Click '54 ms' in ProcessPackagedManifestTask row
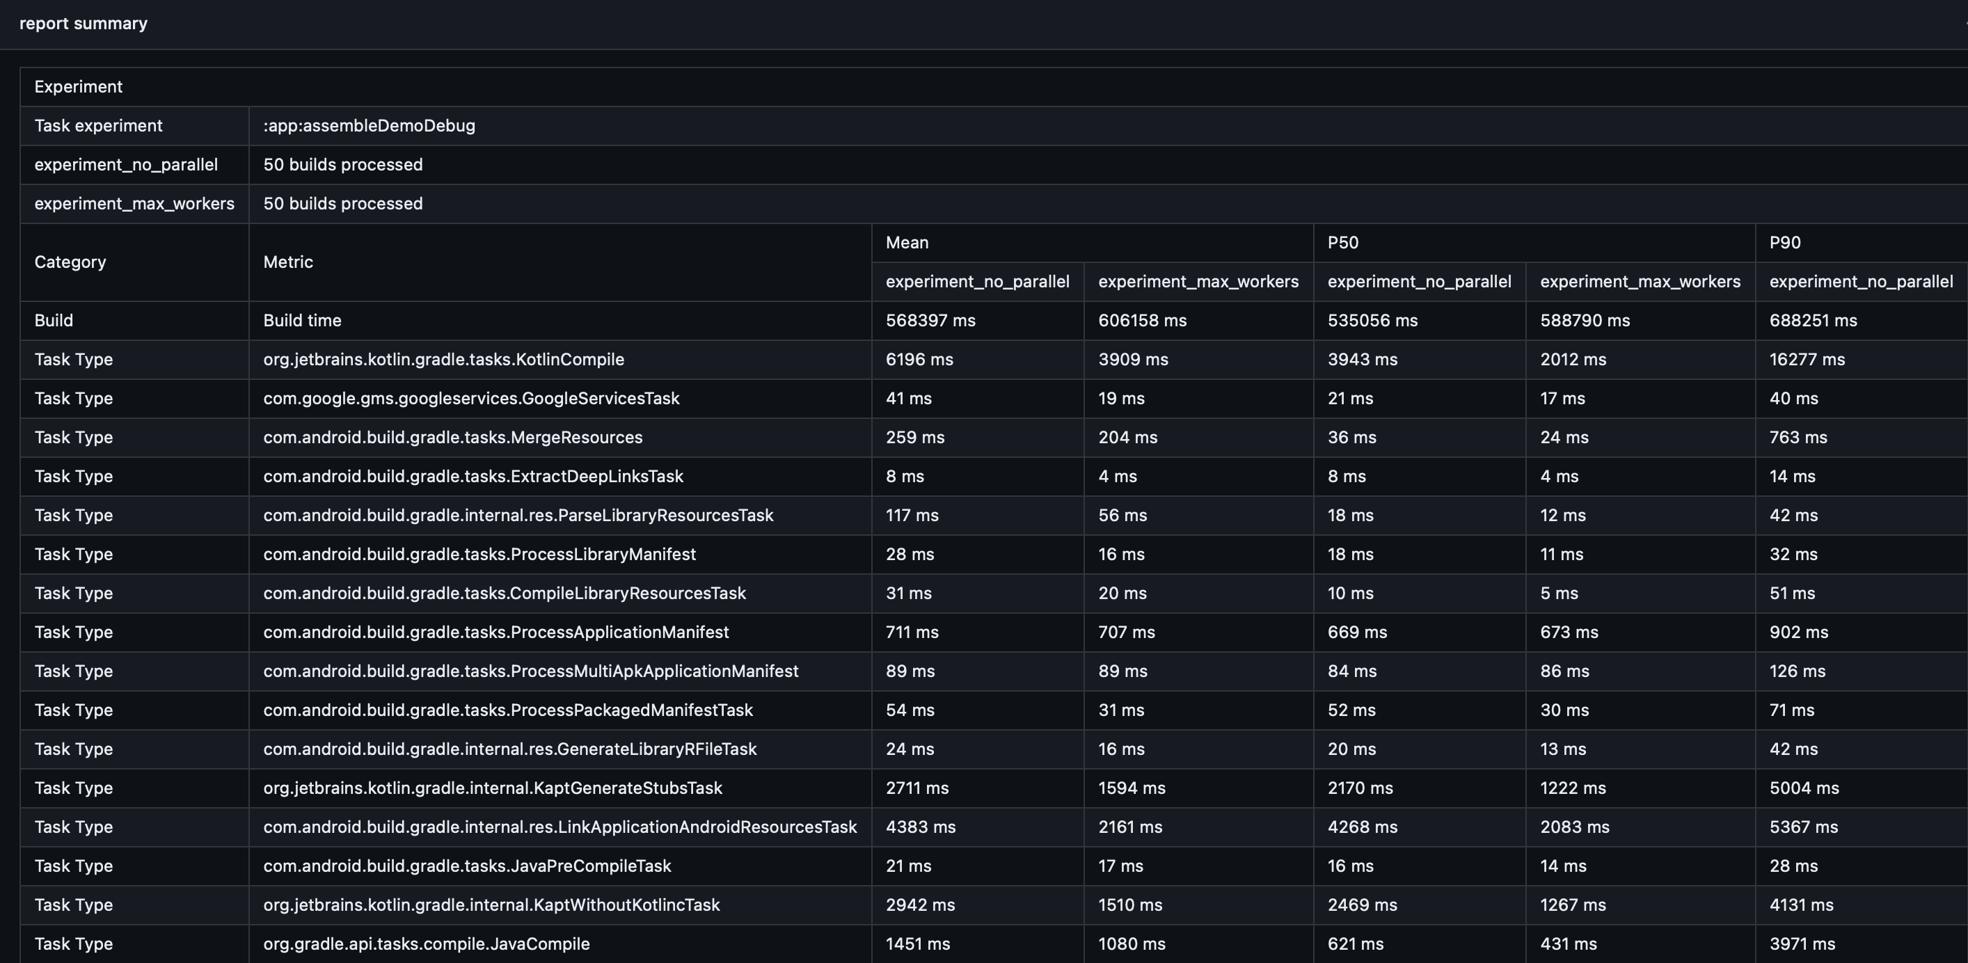 point(910,710)
